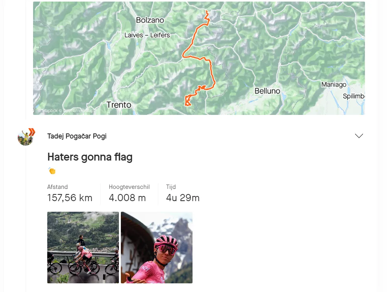Click the athlete name Tadej Pogačar Pogi
The height and width of the screenshot is (292, 387).
click(x=77, y=136)
